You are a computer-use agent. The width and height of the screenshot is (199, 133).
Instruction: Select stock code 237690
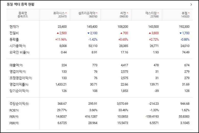[154, 16]
